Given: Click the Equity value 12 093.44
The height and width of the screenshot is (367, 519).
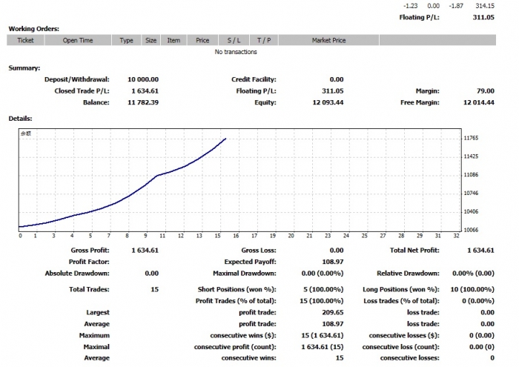Looking at the screenshot, I should click(x=328, y=102).
